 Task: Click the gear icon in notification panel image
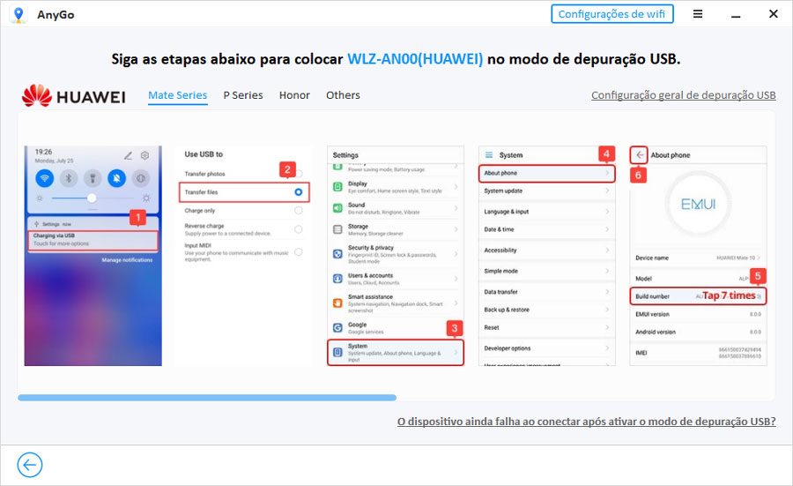click(145, 155)
